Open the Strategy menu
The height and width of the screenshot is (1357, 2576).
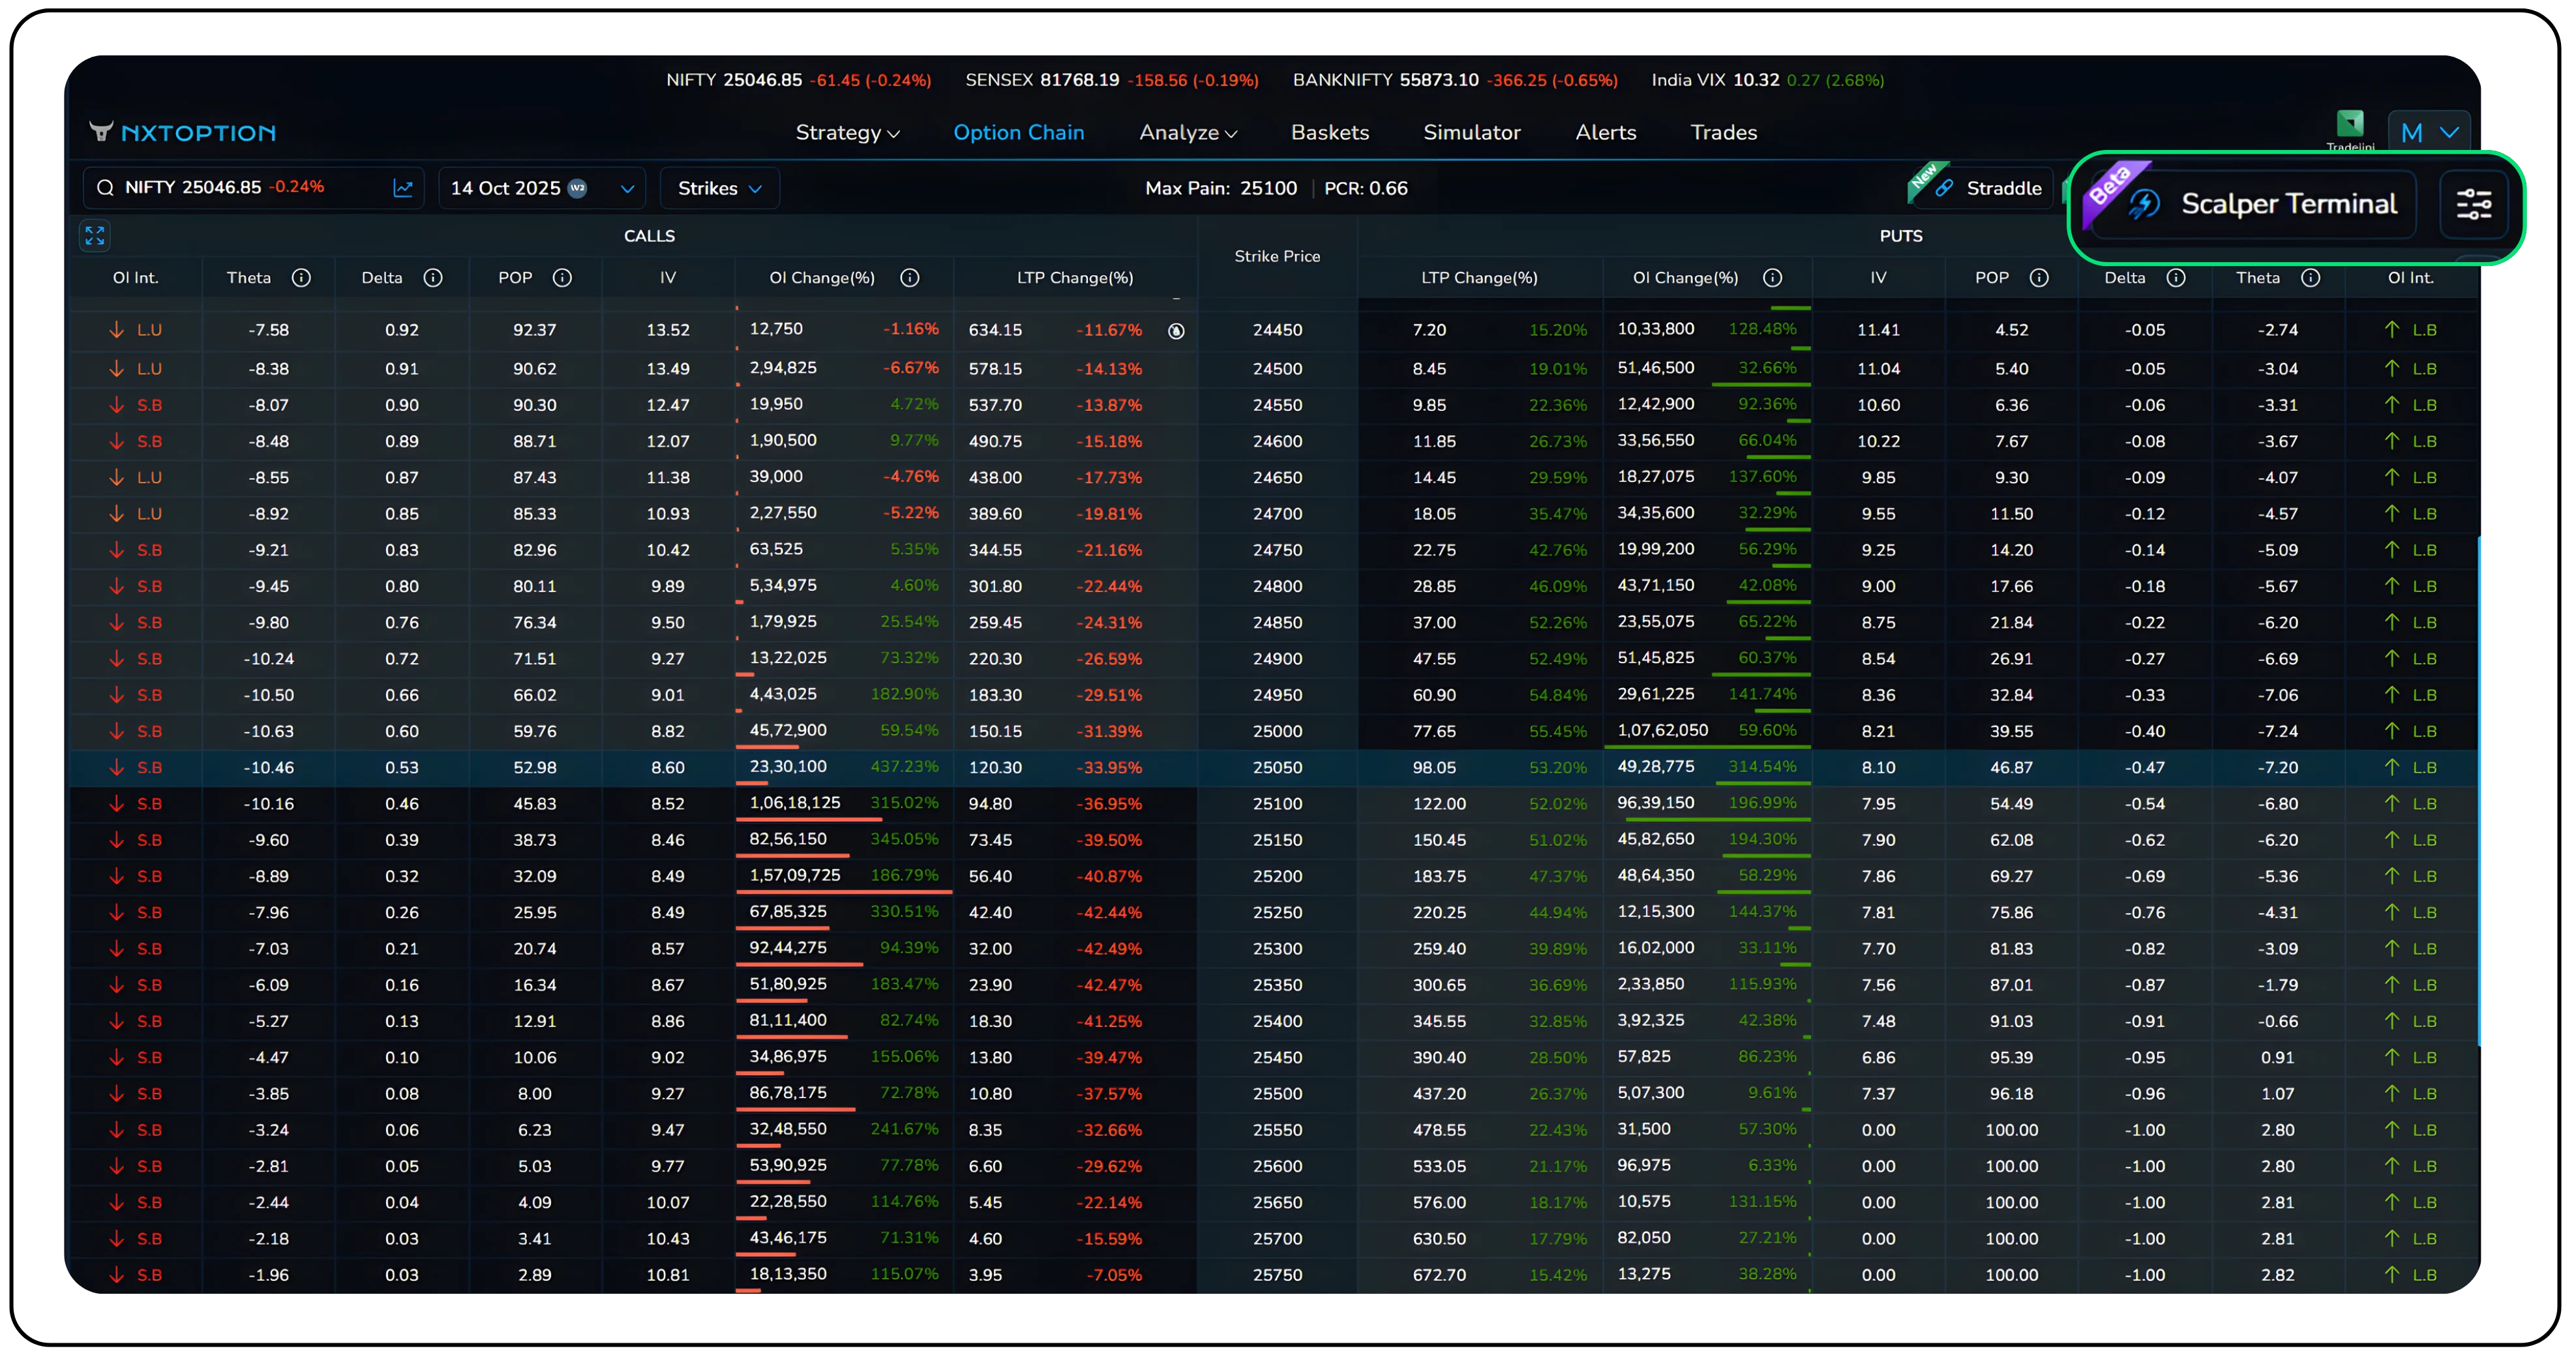coord(847,132)
